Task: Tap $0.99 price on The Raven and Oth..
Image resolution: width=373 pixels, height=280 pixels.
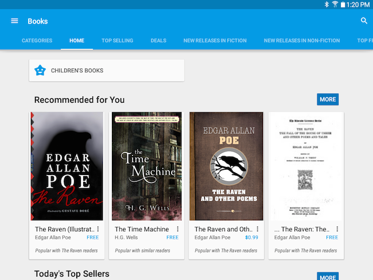Action: point(252,238)
